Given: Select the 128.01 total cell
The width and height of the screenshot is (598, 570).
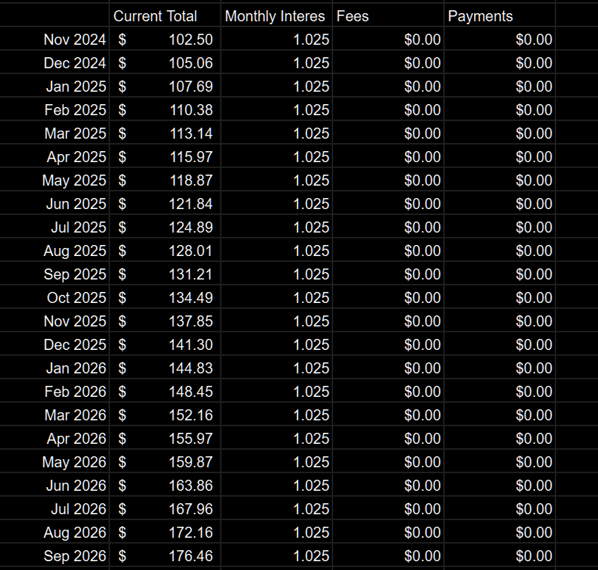Looking at the screenshot, I should click(x=165, y=250).
